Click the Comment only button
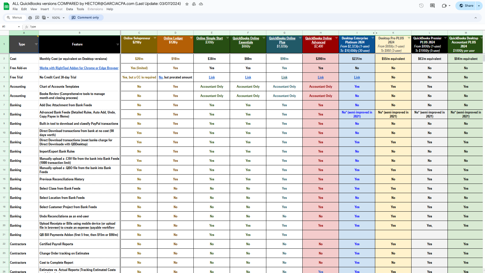485x273 pixels. (86, 18)
